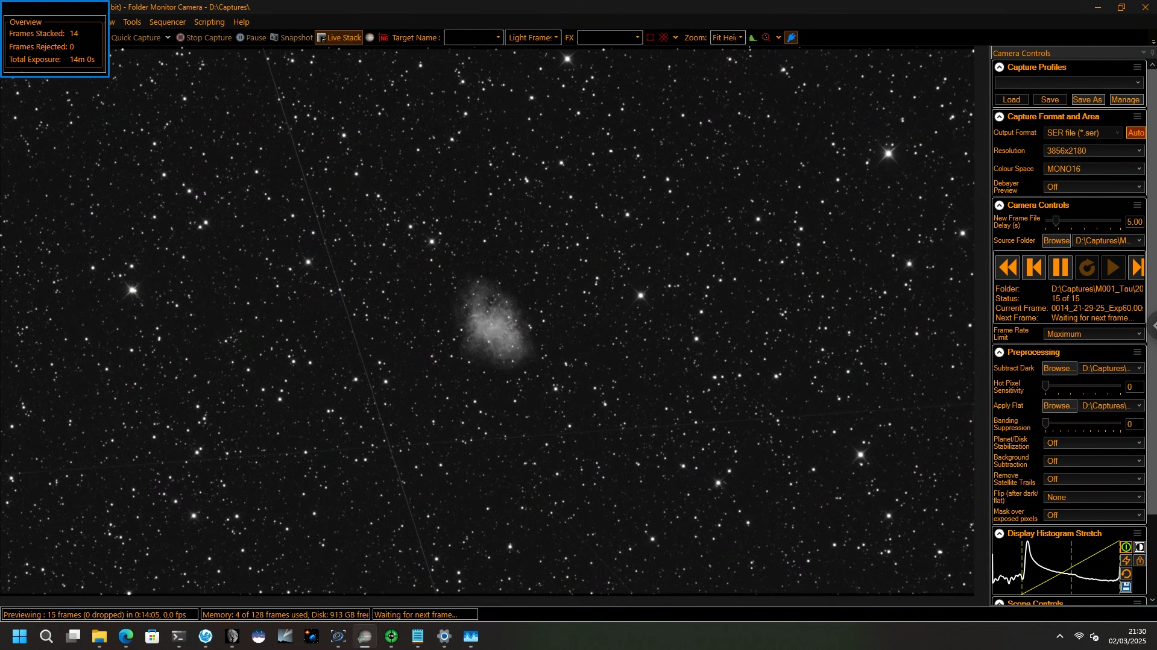This screenshot has width=1157, height=650.
Task: Click the histogram save floppy disk icon
Action: (1126, 587)
